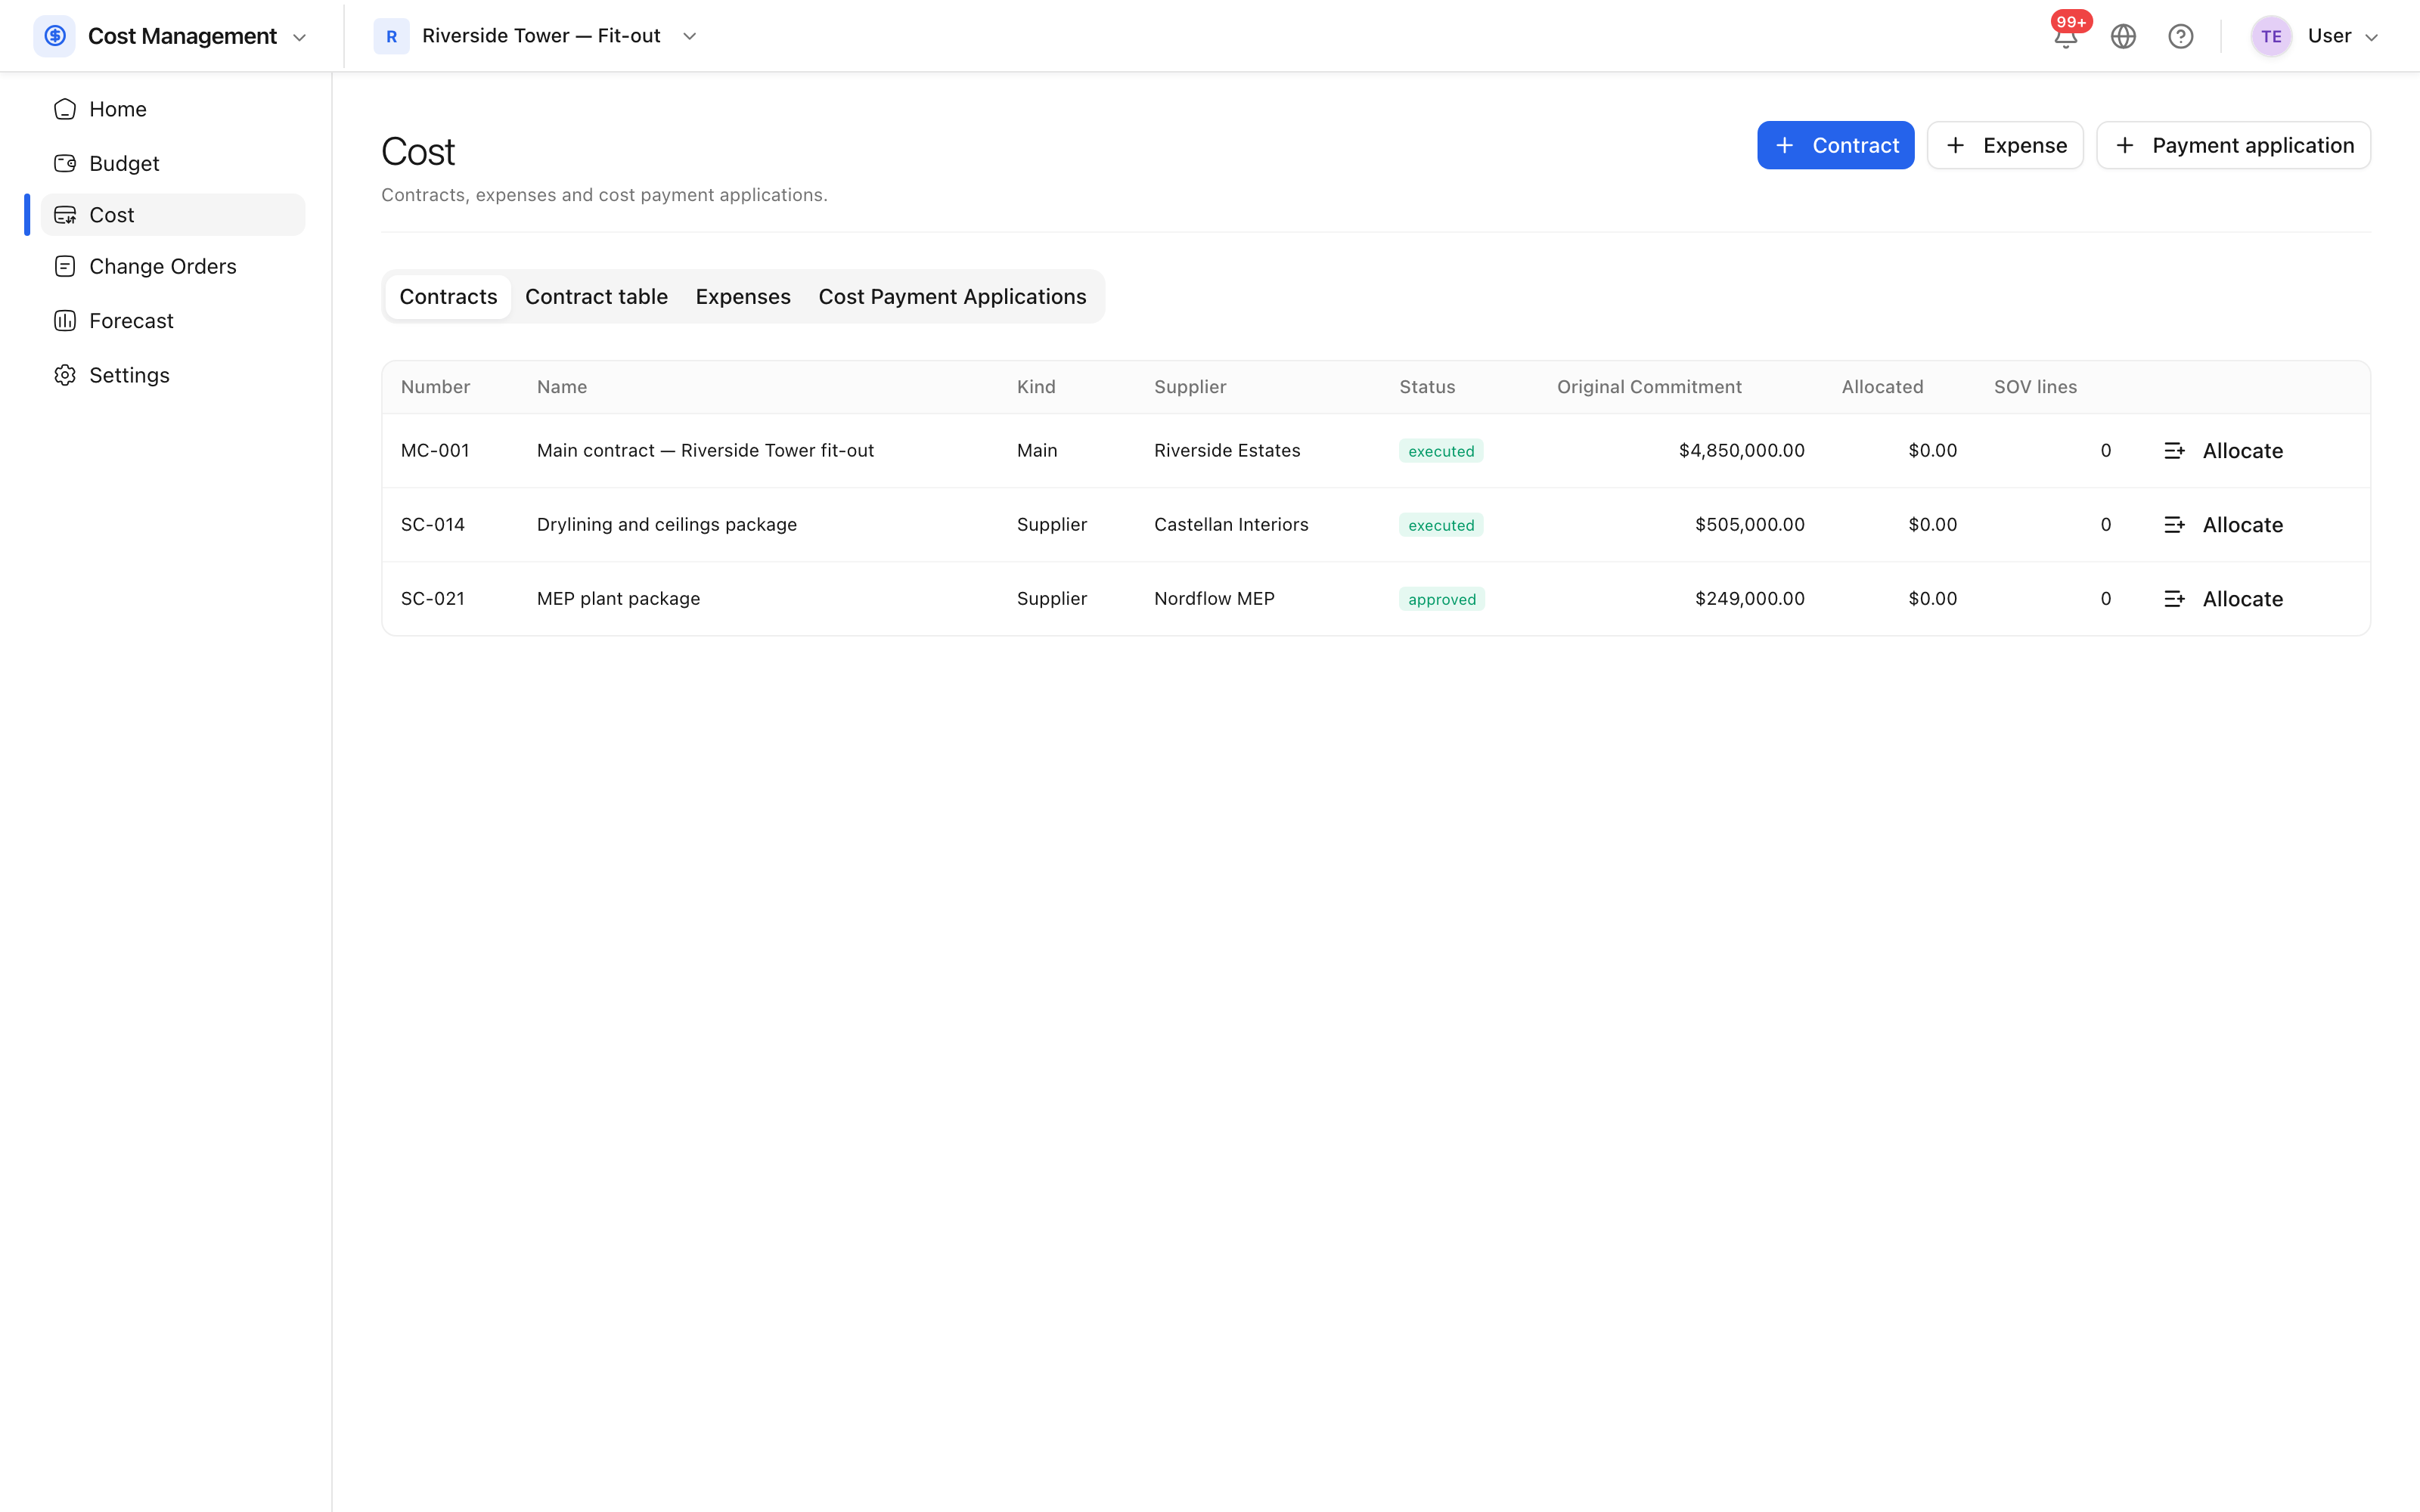Screen dimensions: 2420x1512
Task: Click the Forecast chart icon
Action: click(x=65, y=321)
